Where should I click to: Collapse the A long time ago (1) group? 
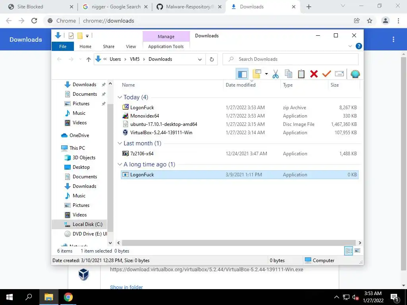click(x=120, y=164)
